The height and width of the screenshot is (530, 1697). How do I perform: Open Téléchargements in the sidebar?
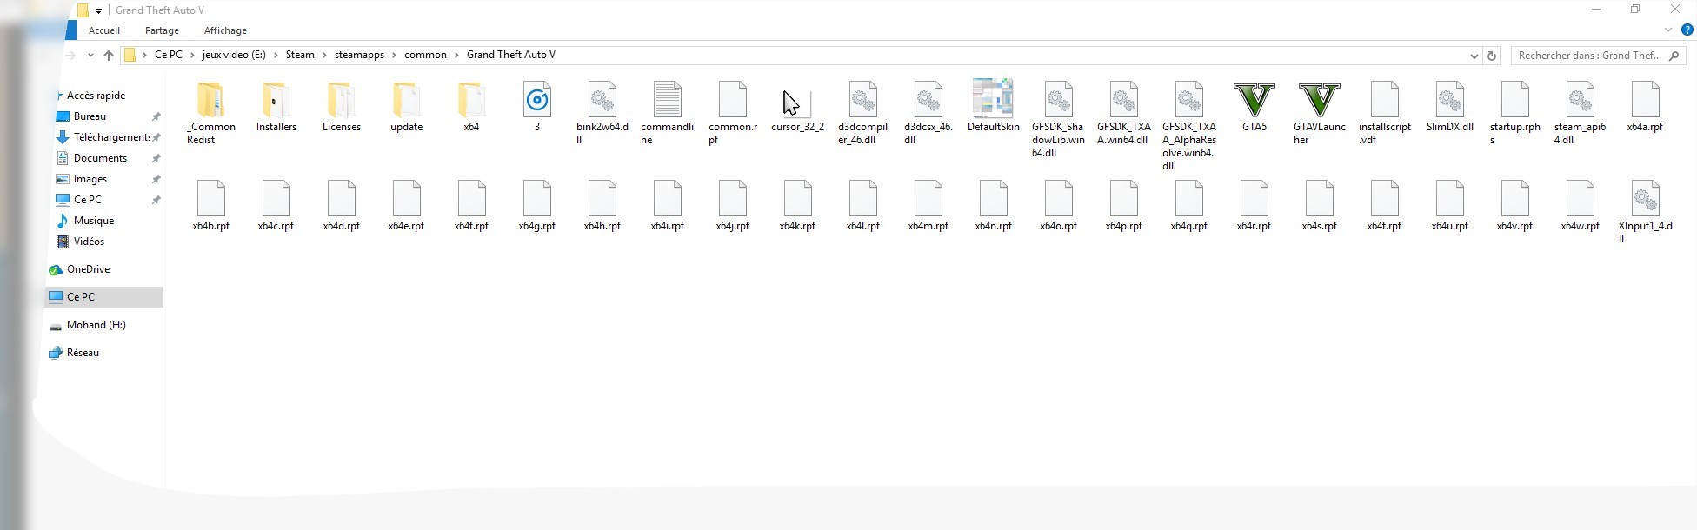[111, 137]
